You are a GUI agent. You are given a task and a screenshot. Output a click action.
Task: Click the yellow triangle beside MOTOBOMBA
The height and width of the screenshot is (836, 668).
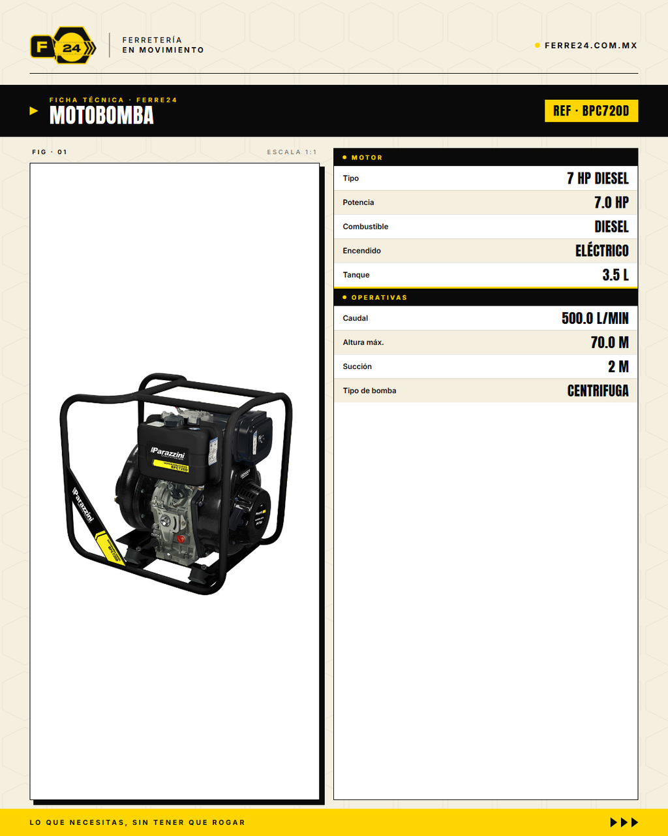pyautogui.click(x=34, y=111)
